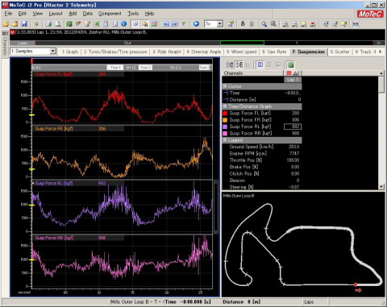
Task: Switch to the Steering Angle tab
Action: click(204, 52)
